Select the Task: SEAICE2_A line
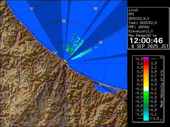The width and height of the screenshot is (170, 127). tap(142, 23)
